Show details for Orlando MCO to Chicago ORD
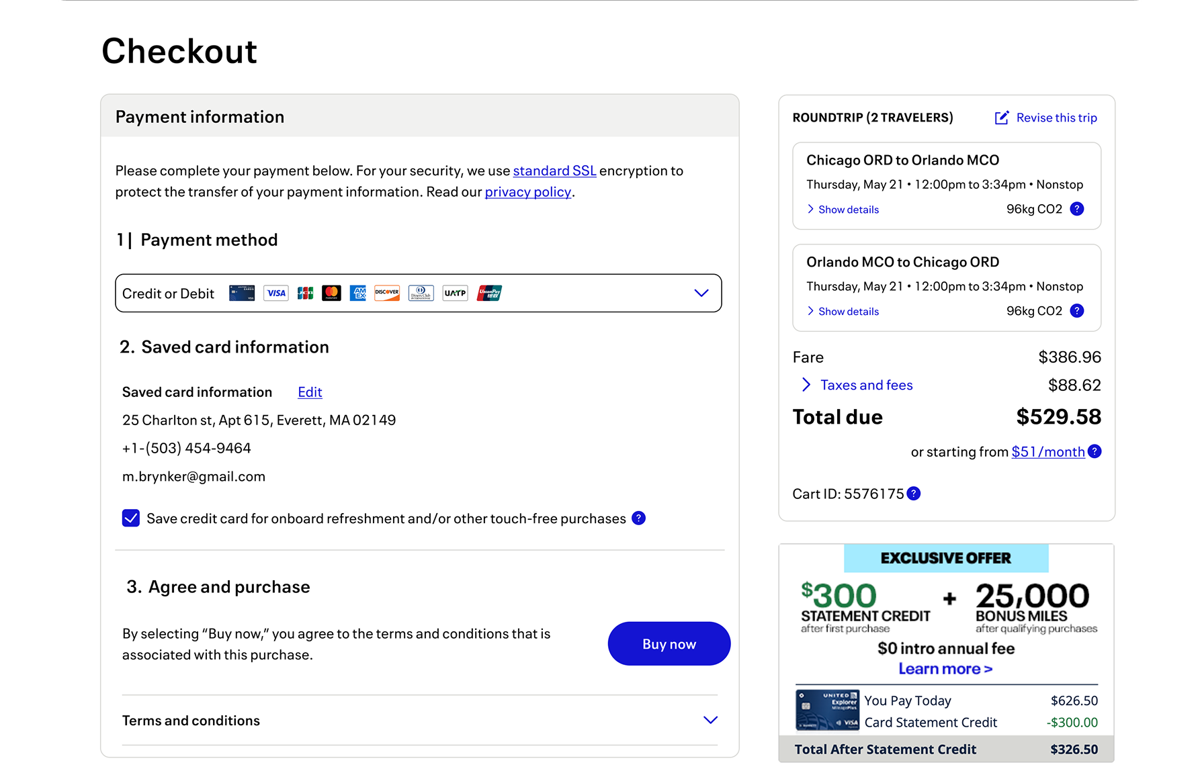1200x777 pixels. (843, 312)
